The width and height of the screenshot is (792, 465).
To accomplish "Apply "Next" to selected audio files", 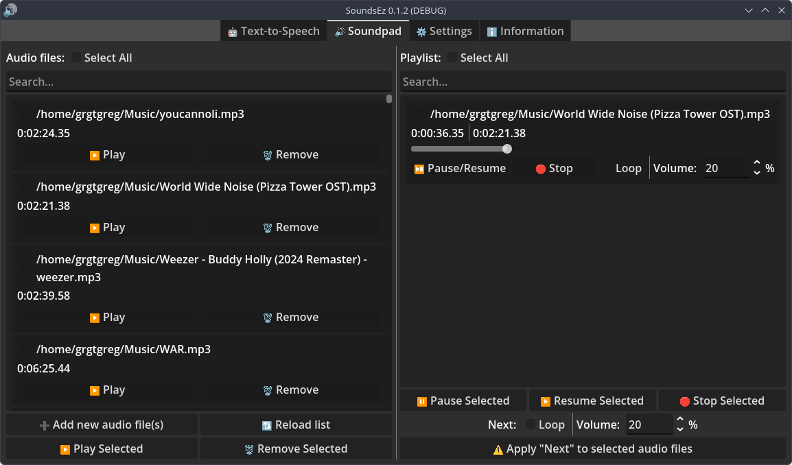I will coord(592,449).
